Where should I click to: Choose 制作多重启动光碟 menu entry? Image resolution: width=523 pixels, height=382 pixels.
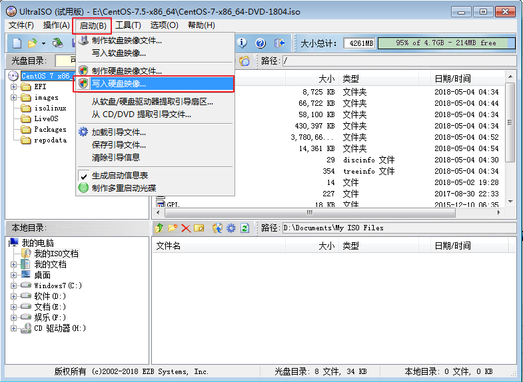tap(155, 188)
